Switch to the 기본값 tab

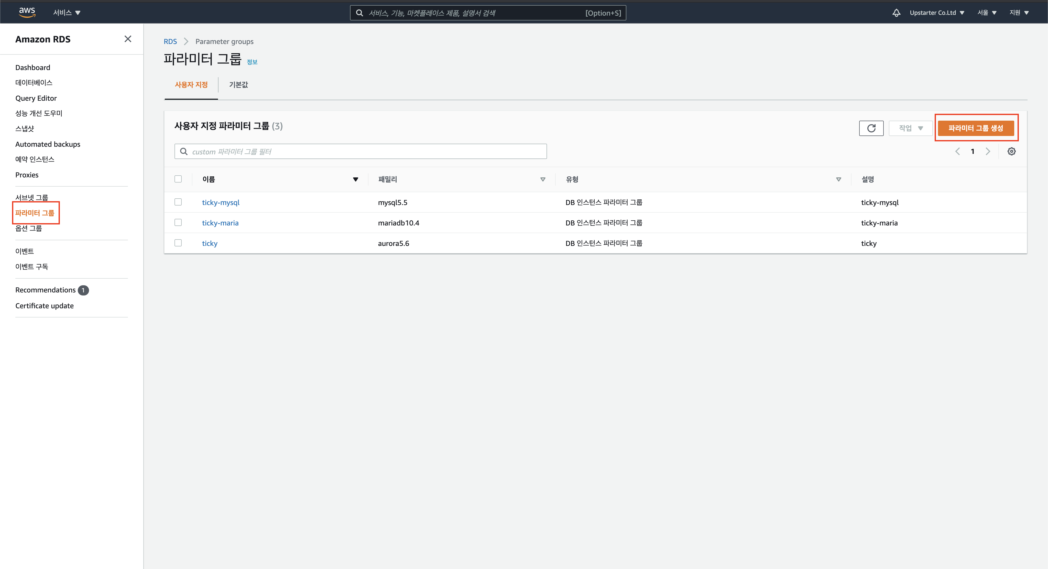[x=238, y=85]
